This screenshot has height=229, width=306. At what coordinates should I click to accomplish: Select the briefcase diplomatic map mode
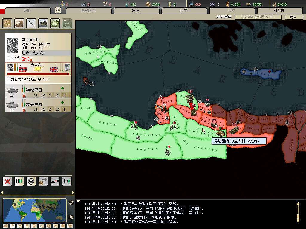pyautogui.click(x=63, y=226)
